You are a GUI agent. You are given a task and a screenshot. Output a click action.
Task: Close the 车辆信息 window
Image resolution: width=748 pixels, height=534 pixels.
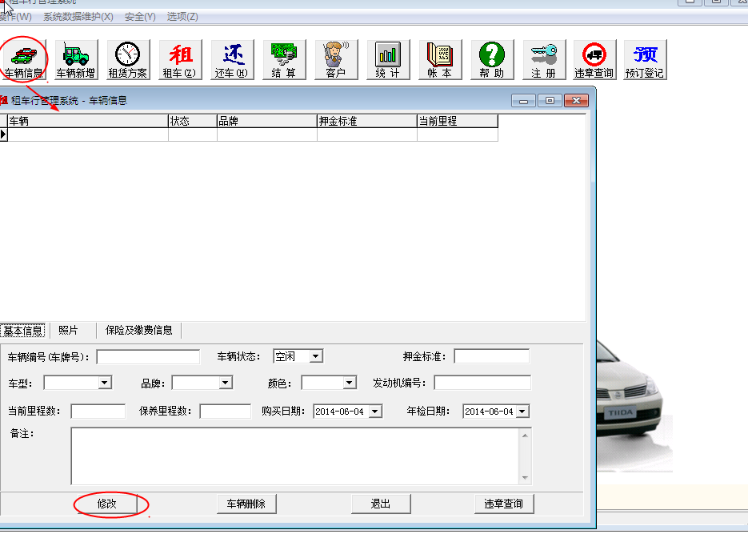576,101
